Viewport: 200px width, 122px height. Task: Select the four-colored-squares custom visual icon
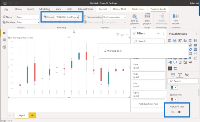175,69
